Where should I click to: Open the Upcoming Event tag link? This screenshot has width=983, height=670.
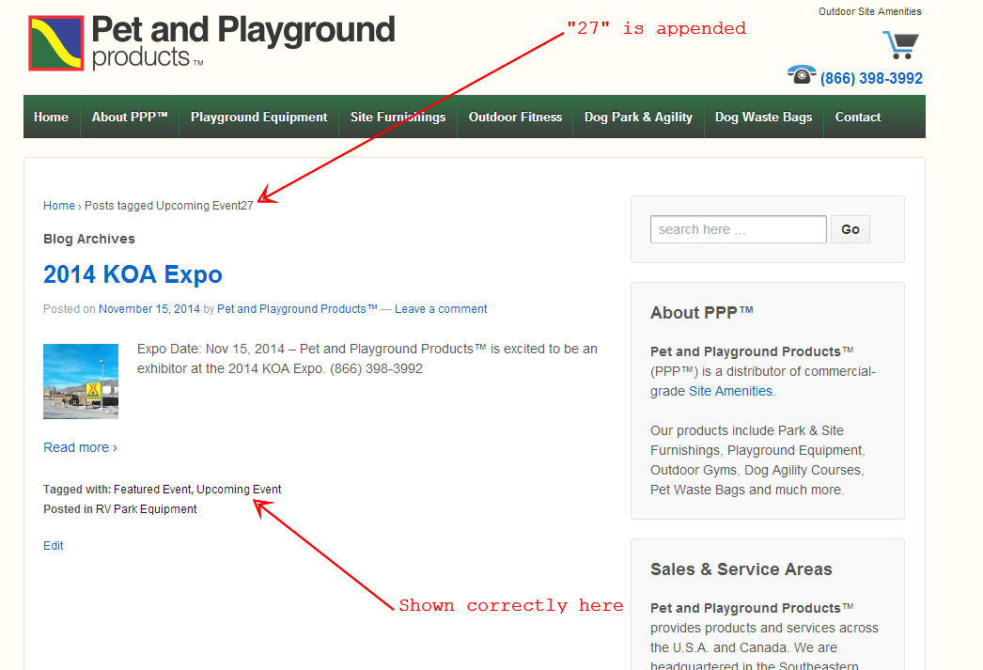[x=239, y=490]
